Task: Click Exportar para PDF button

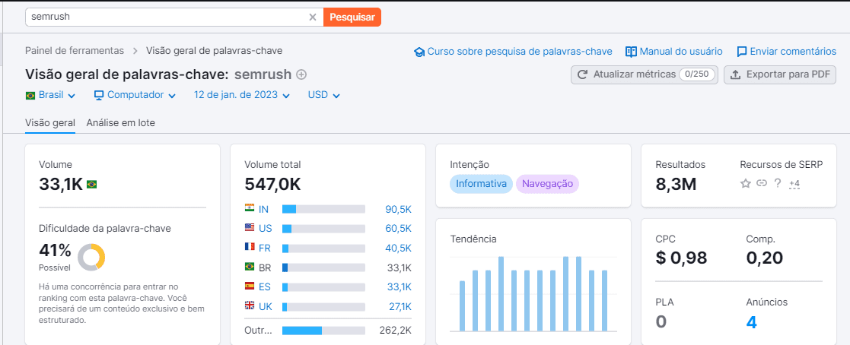Action: pos(779,74)
